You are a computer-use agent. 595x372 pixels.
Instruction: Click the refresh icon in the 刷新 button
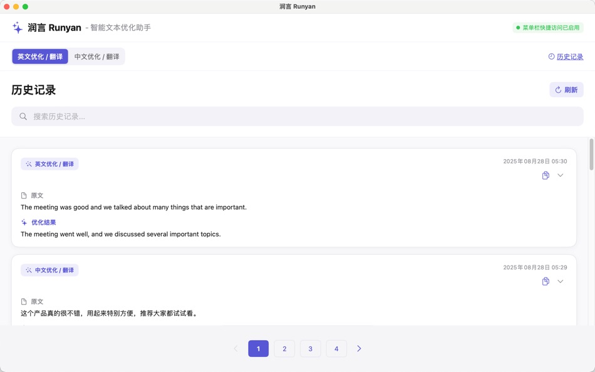(557, 90)
